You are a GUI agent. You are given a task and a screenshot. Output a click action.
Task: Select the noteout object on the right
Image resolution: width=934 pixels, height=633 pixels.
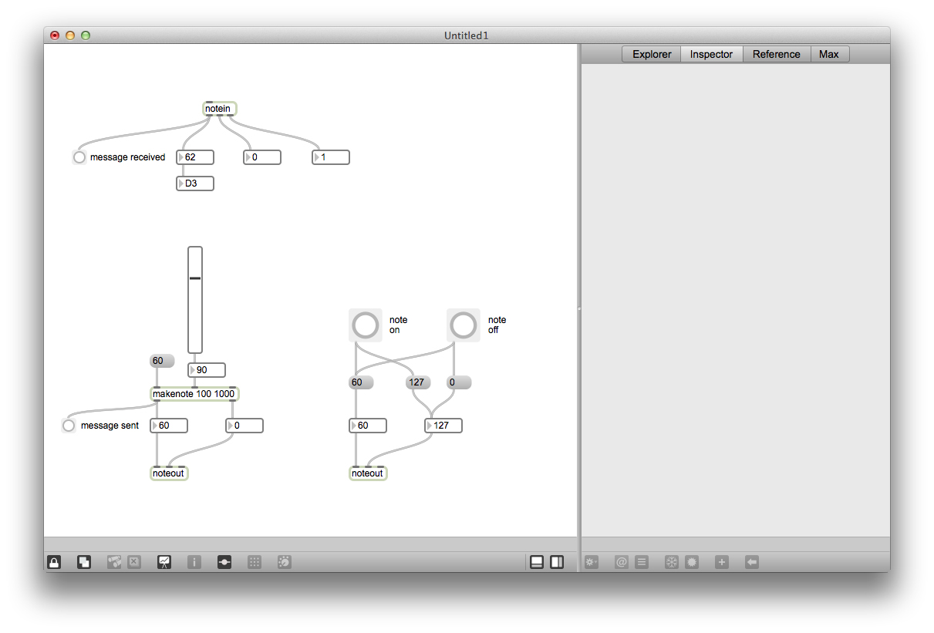point(368,473)
